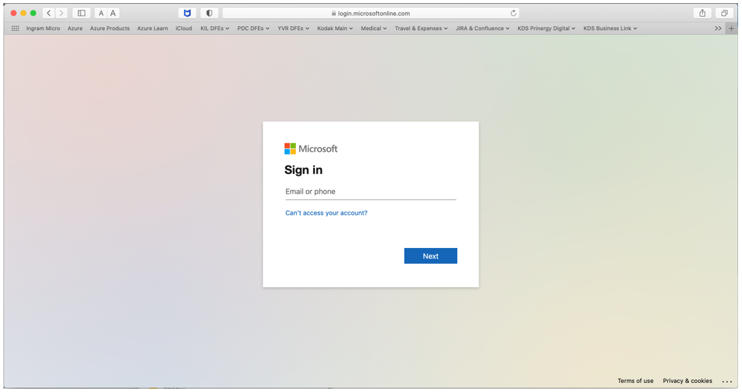Expand the KDS Prinergy Digital folder
The image size is (742, 392).
click(x=547, y=28)
